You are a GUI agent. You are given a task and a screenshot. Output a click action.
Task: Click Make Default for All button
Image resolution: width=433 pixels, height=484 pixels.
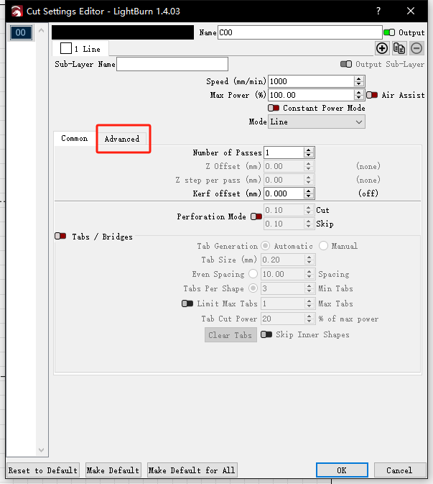point(192,470)
